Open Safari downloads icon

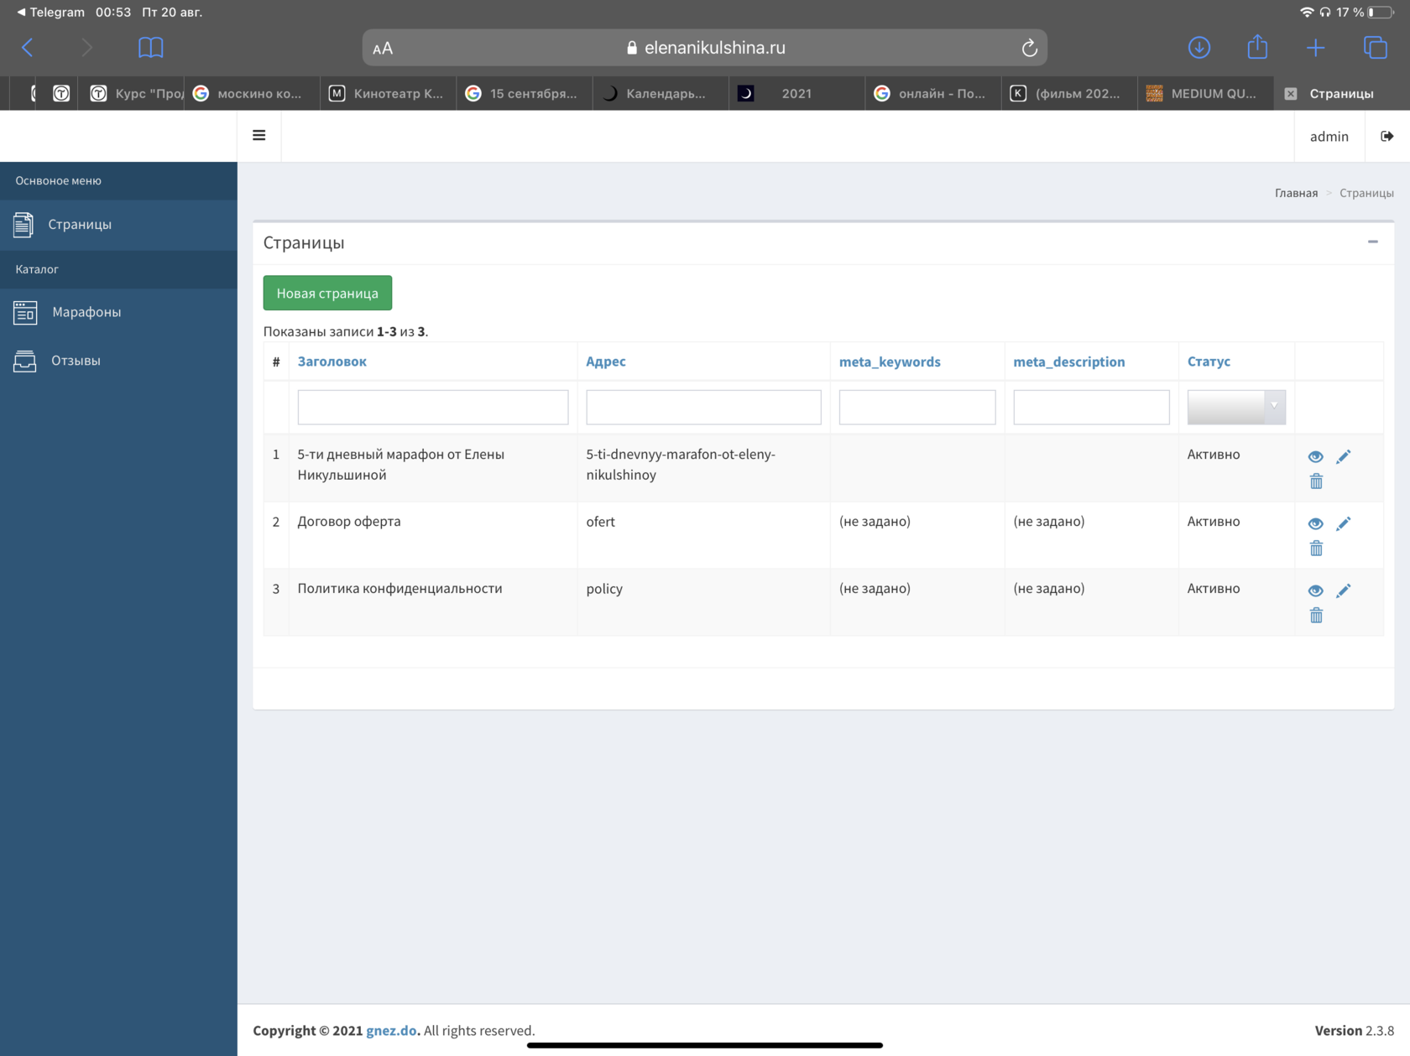1199,48
